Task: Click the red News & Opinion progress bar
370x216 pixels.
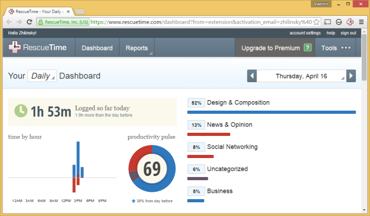Action: pyautogui.click(x=209, y=134)
